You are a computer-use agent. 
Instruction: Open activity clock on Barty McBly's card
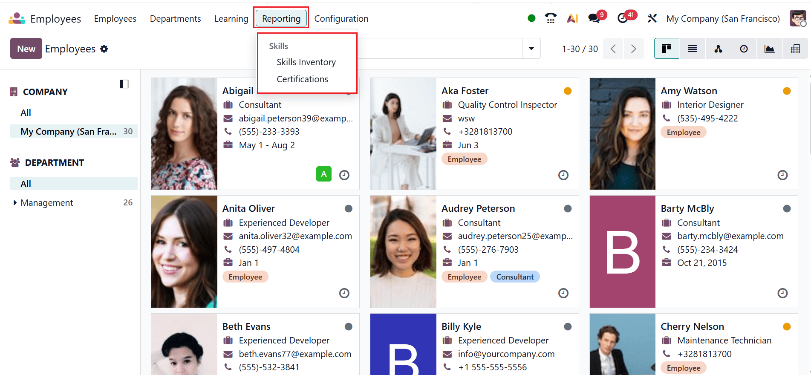coord(782,293)
